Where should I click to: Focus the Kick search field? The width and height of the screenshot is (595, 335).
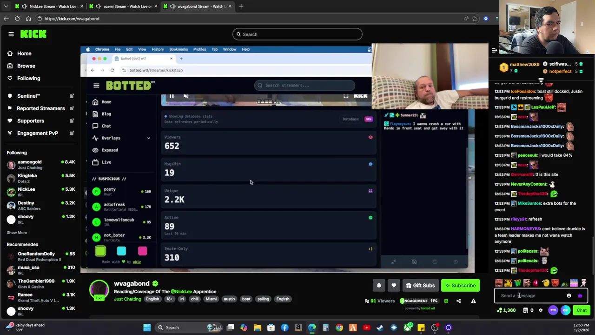[x=297, y=34]
